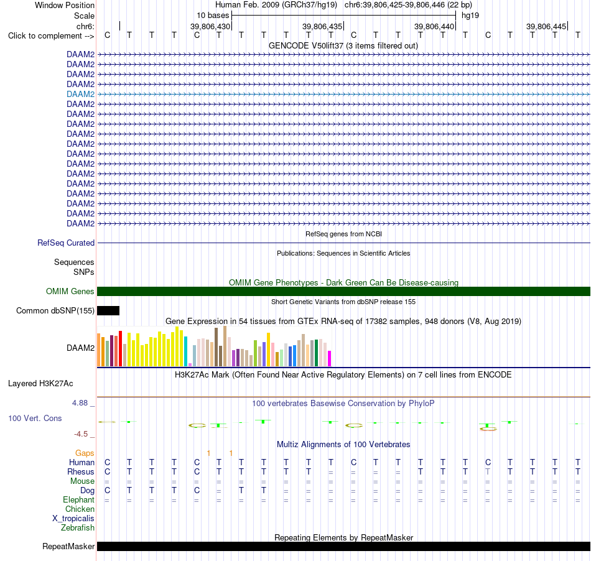Open the OMIM Gene Phenotypes track title
Image resolution: width=591 pixels, height=561 pixels.
point(343,282)
